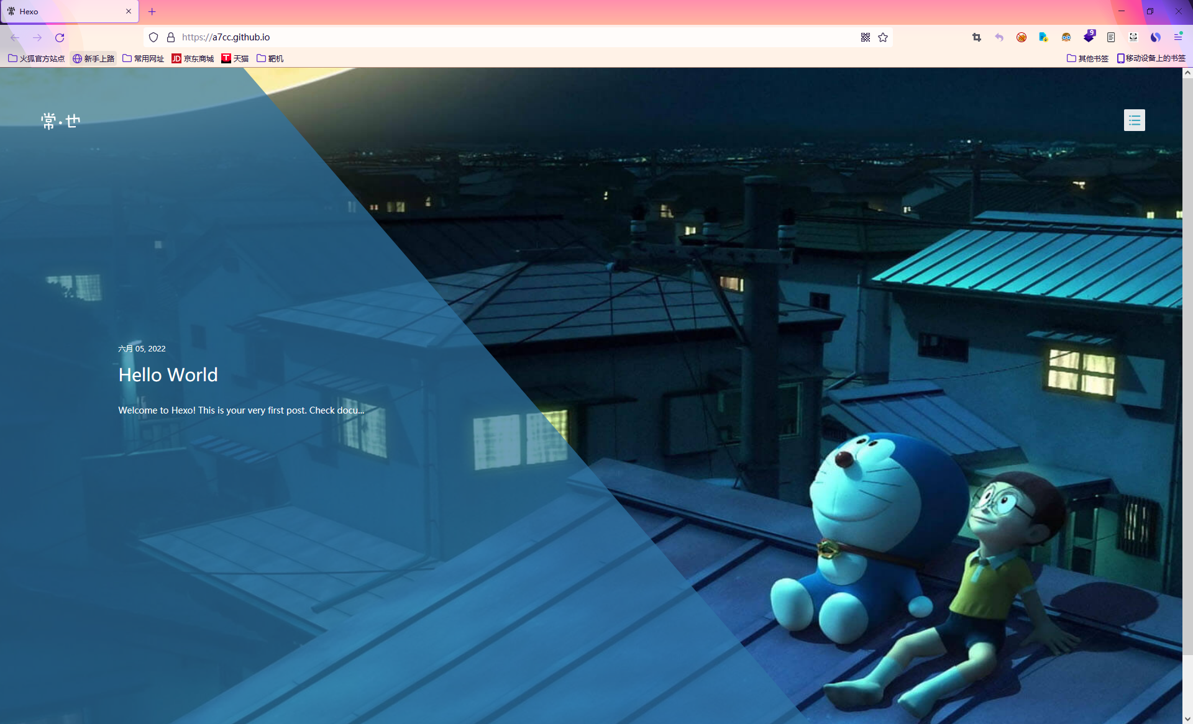The height and width of the screenshot is (724, 1193).
Task: Open a new tab with plus button
Action: point(152,11)
